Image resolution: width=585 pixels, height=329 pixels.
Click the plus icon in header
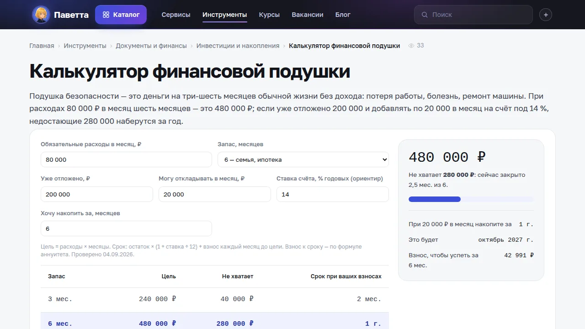click(x=545, y=15)
